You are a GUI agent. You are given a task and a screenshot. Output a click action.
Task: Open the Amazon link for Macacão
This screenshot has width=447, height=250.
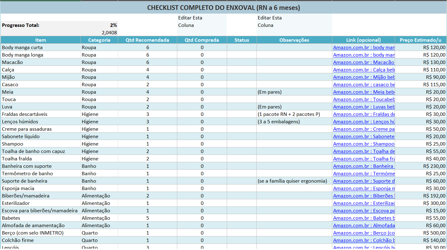pos(359,62)
